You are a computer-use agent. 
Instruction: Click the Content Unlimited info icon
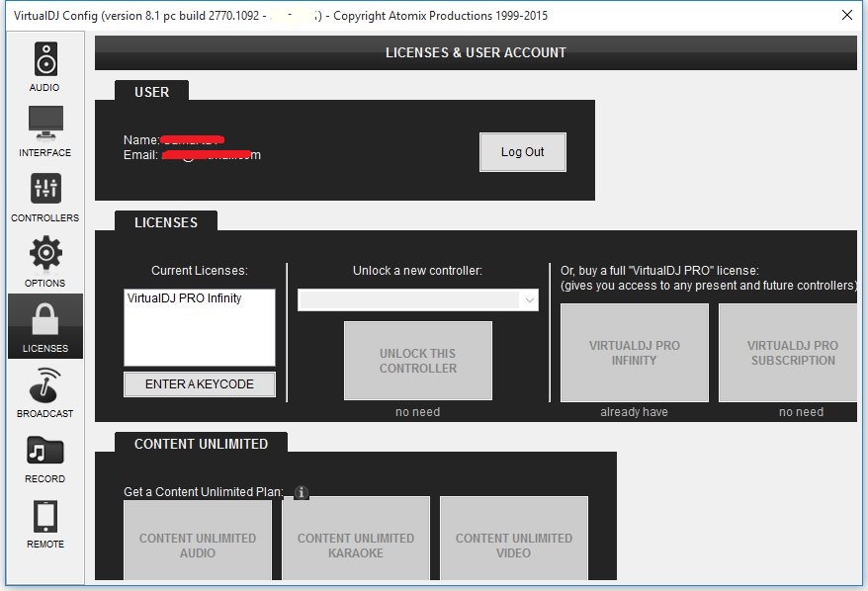[x=301, y=492]
